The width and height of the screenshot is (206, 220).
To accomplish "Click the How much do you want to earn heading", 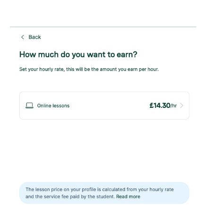I will click(x=78, y=54).
